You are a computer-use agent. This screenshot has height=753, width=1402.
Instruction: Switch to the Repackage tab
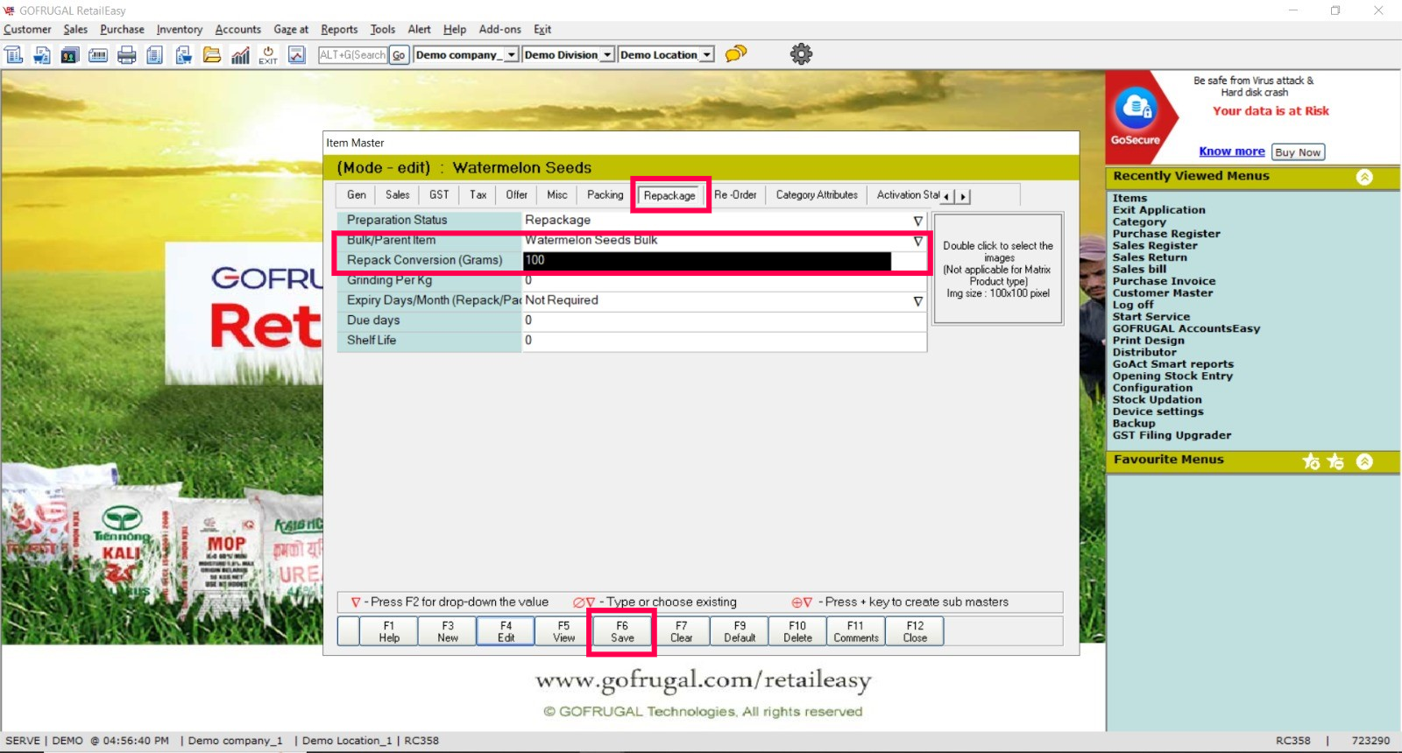point(669,195)
